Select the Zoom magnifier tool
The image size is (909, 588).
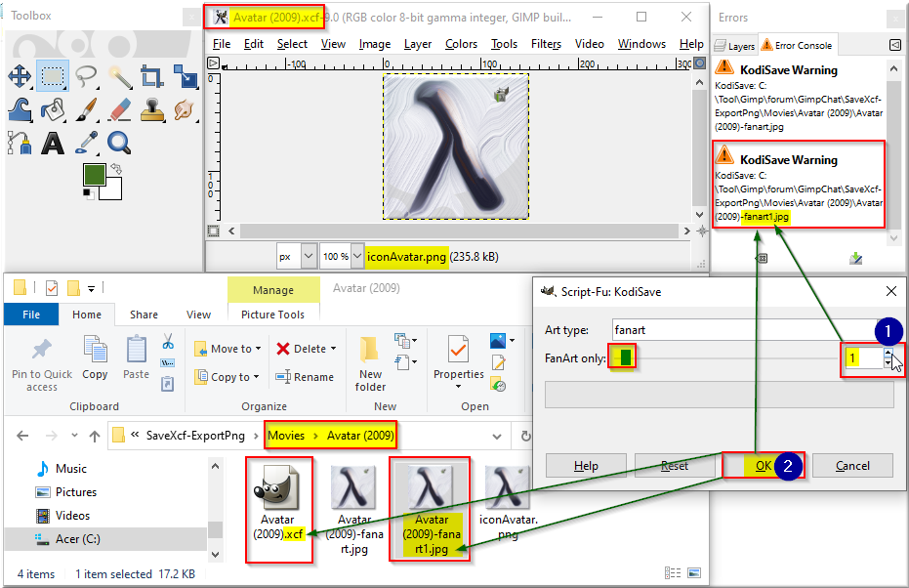(119, 143)
